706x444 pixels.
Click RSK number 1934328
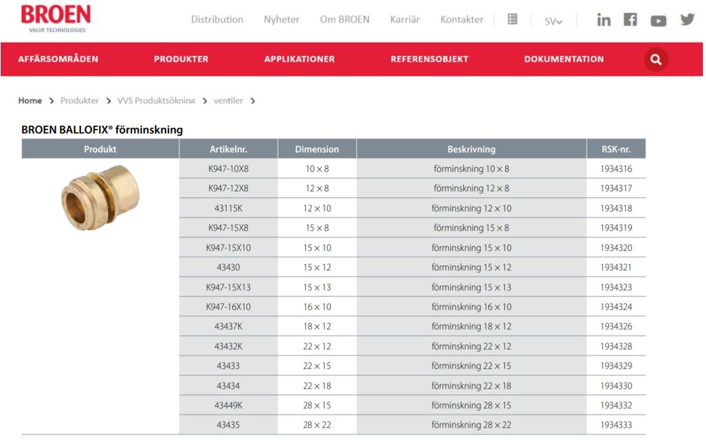616,346
